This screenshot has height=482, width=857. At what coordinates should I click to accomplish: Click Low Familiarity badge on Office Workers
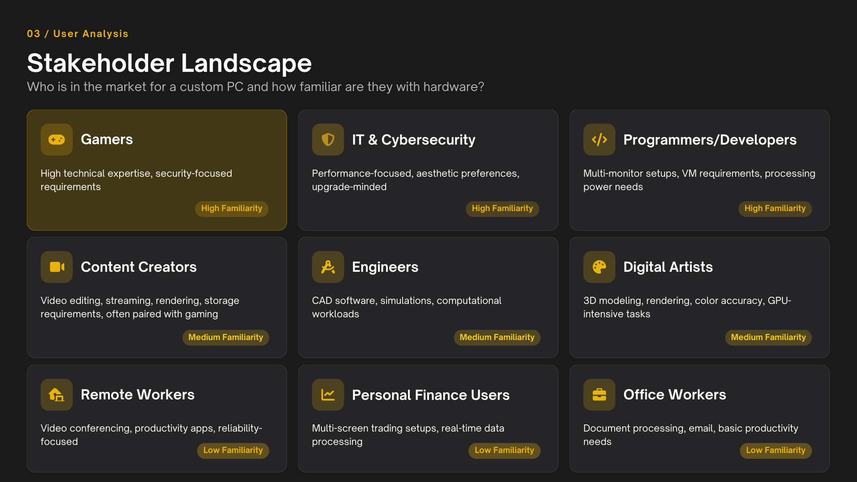tap(776, 450)
